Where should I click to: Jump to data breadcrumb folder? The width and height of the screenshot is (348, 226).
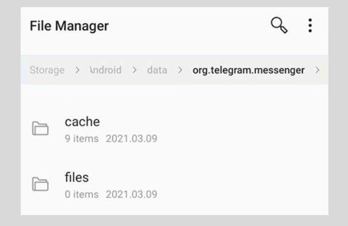click(157, 70)
